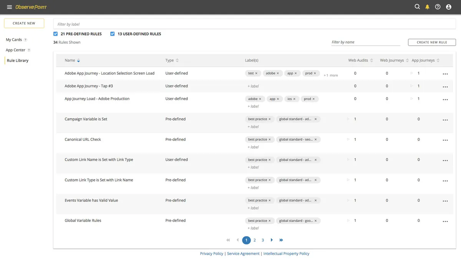The image size is (461, 259).
Task: Open the user account profile icon
Action: [x=448, y=7]
